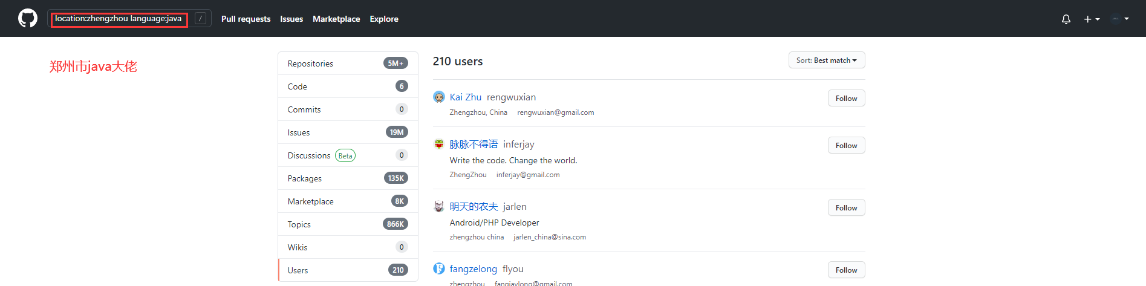Click the 19M issues count badge

tap(397, 132)
